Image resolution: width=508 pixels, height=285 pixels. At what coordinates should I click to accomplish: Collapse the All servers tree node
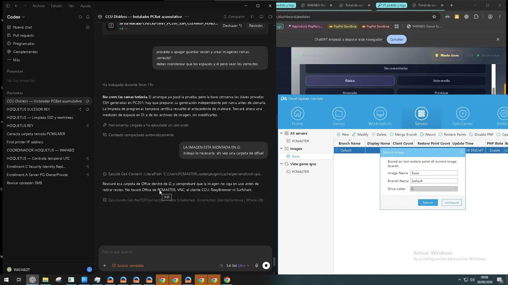pyautogui.click(x=281, y=133)
